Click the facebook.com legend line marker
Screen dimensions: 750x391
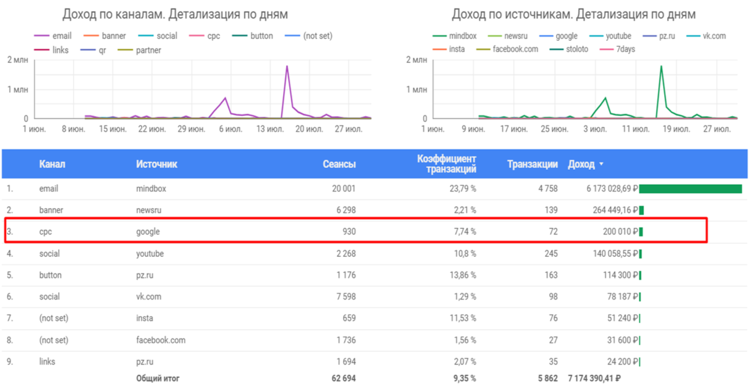[482, 49]
